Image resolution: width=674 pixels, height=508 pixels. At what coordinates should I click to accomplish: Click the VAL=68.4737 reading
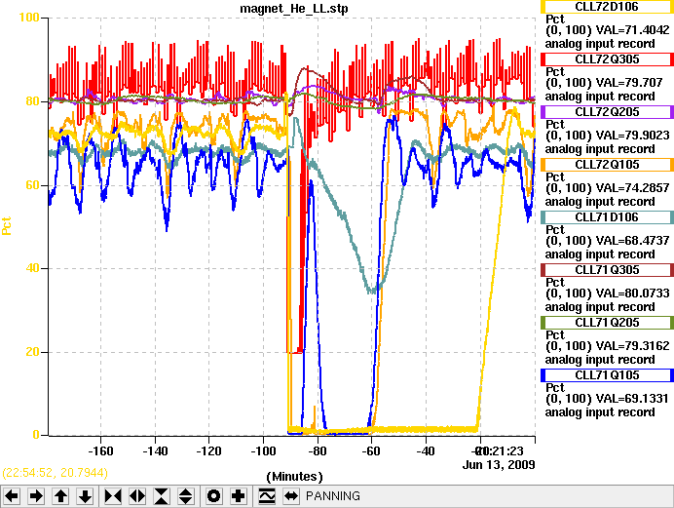point(632,241)
